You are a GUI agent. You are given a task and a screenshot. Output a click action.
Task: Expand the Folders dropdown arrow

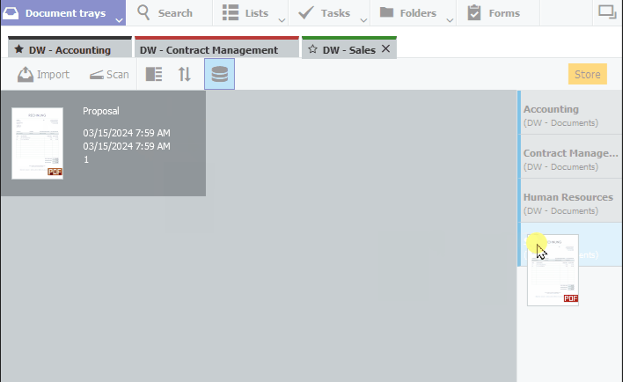click(449, 19)
